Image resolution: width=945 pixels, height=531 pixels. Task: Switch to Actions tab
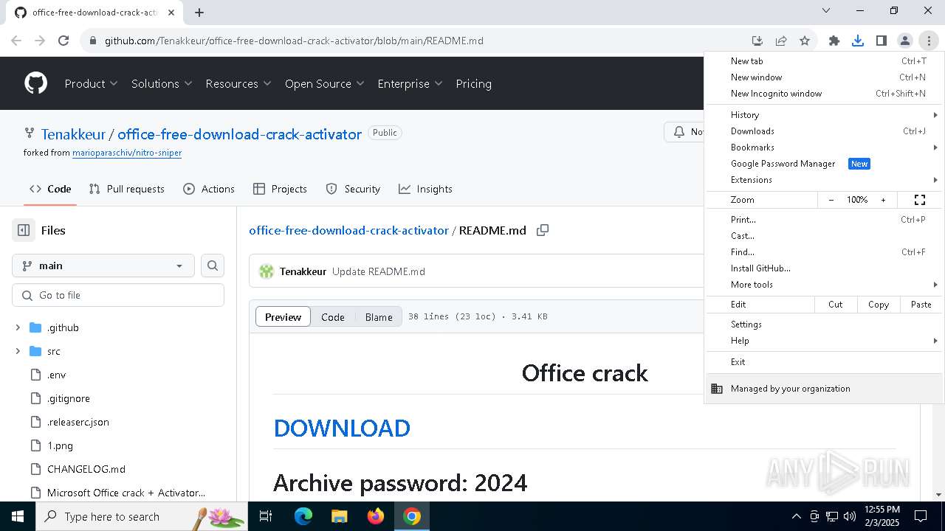(x=209, y=189)
